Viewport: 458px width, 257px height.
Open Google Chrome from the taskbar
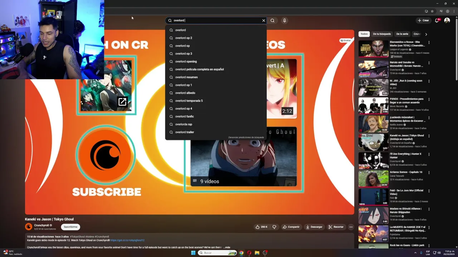click(x=242, y=253)
